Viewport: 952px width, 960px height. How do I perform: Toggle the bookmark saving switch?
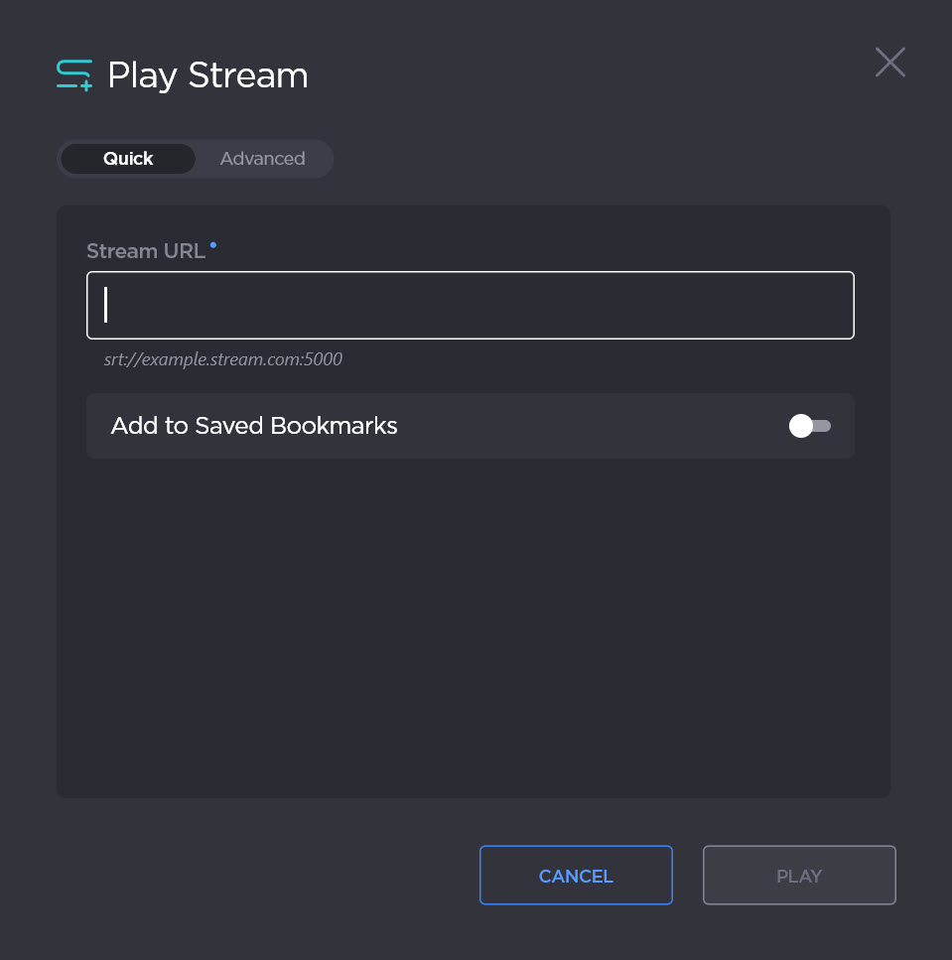pos(809,425)
